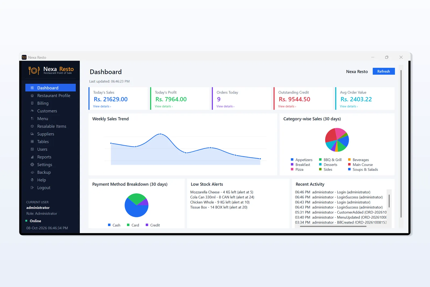Click the Customers people icon
430x287 pixels.
click(32, 111)
